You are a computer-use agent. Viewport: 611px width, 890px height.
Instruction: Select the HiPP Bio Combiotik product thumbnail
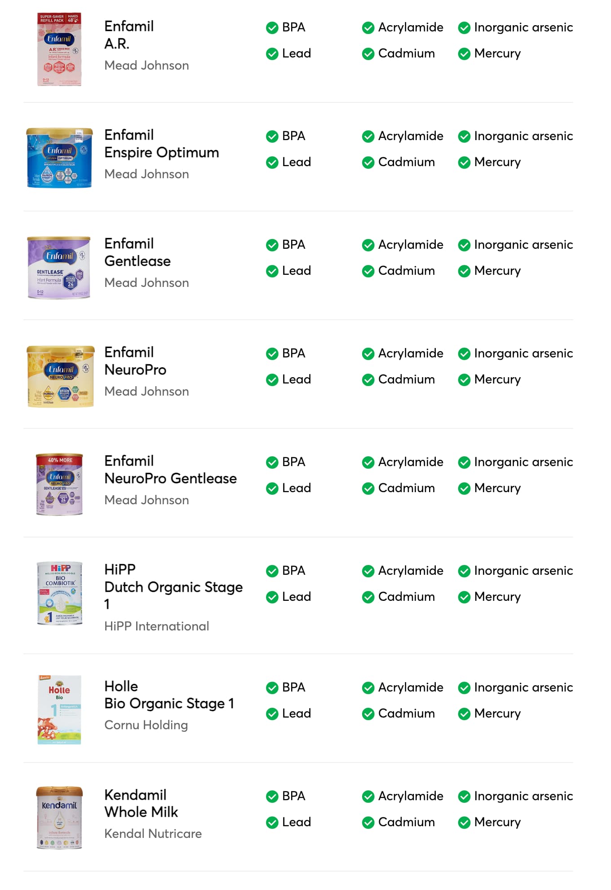point(59,593)
